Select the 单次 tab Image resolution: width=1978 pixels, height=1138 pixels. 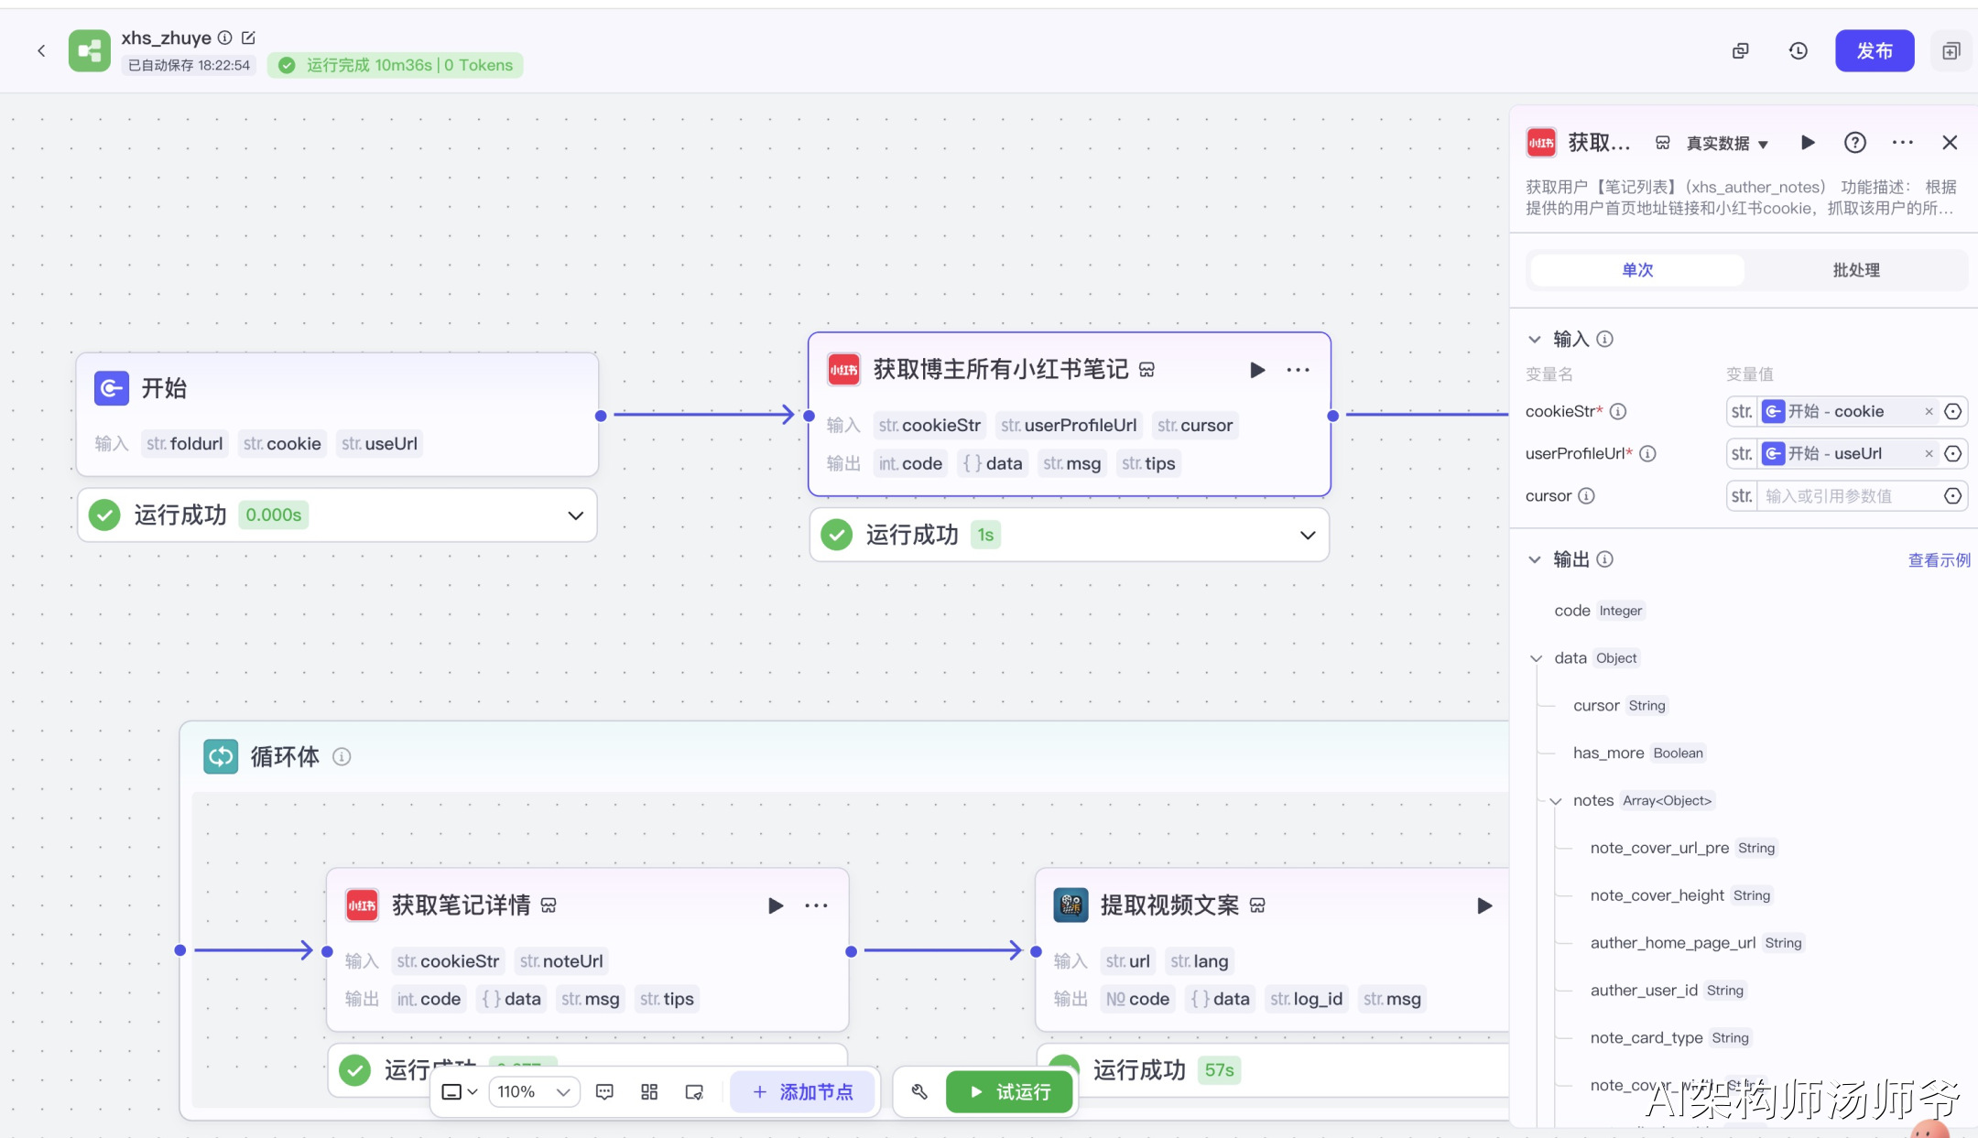(x=1637, y=270)
